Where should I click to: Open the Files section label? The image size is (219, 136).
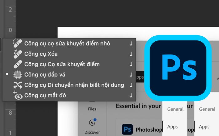coord(92,109)
